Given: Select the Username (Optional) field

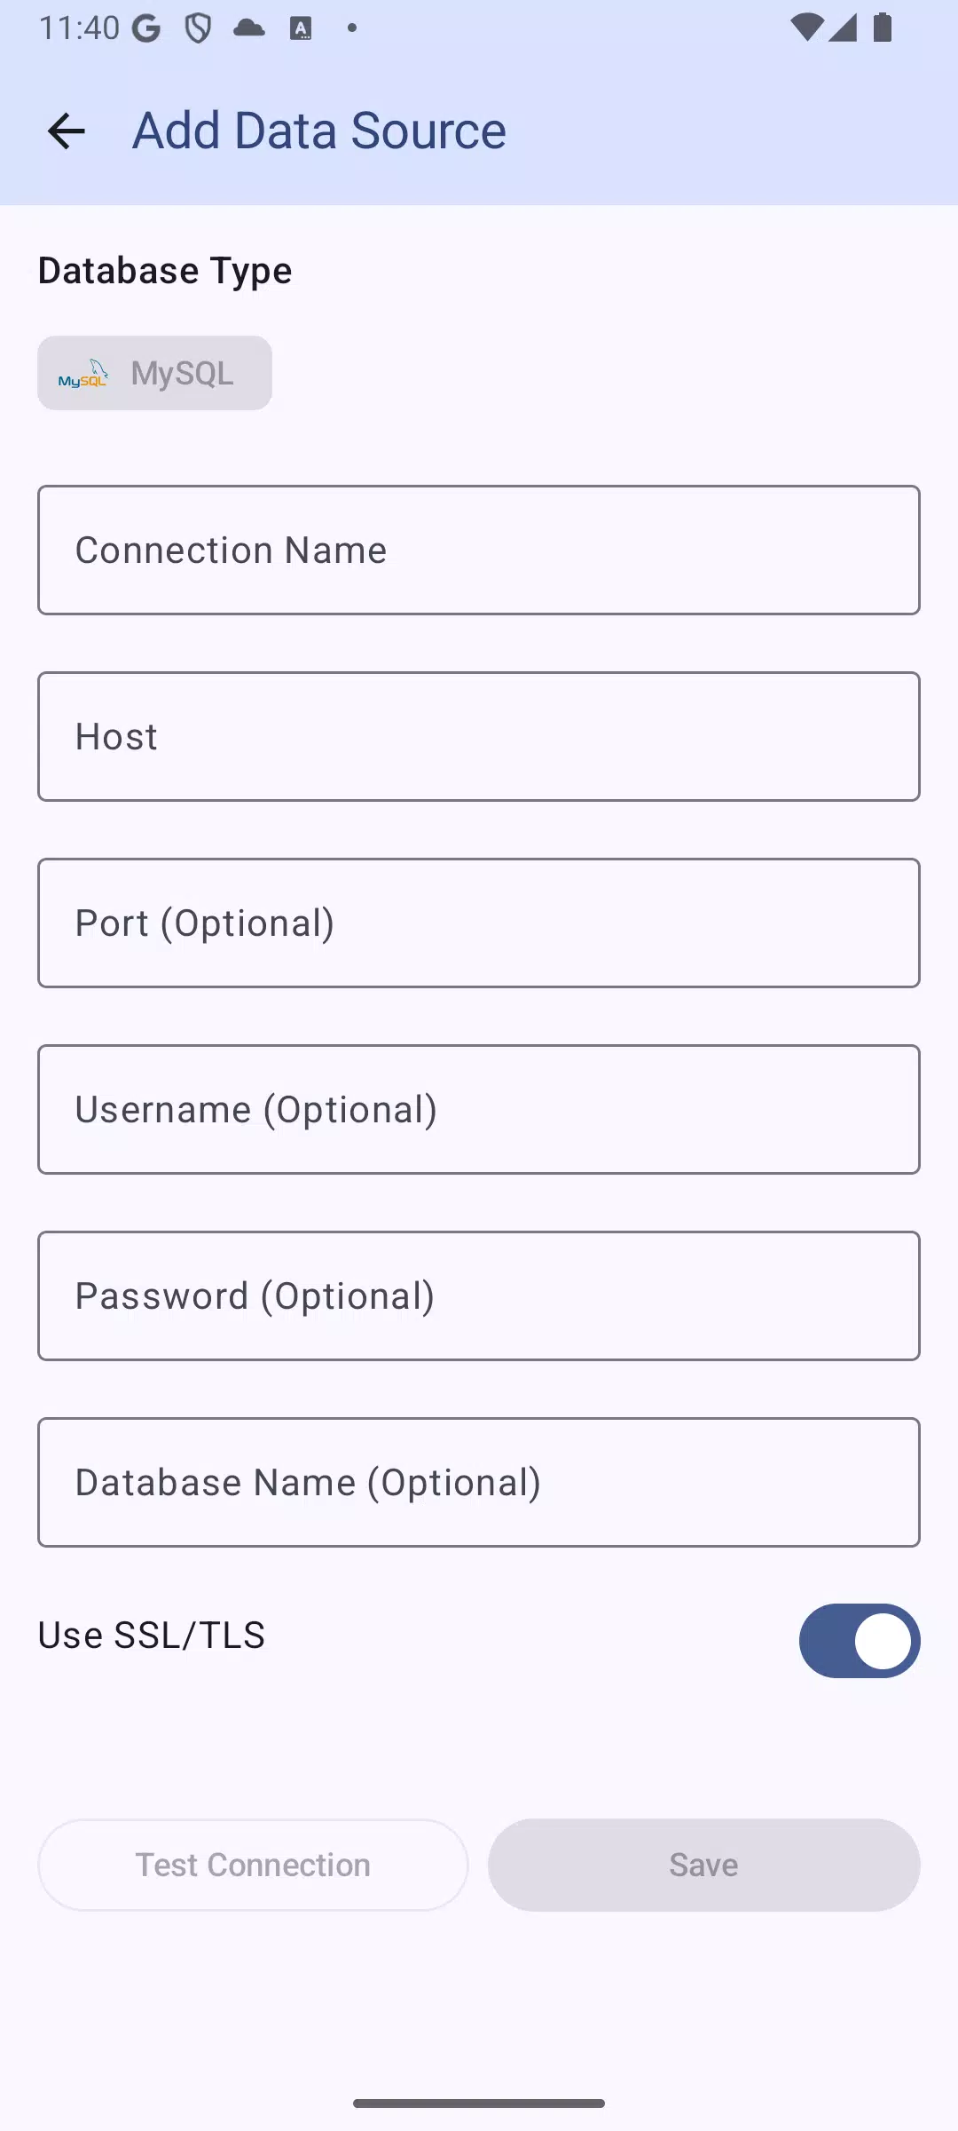Looking at the screenshot, I should coord(479,1109).
